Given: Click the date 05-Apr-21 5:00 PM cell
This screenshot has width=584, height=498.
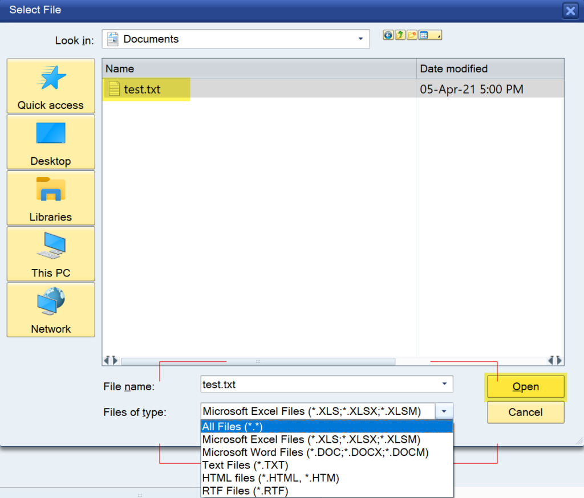Looking at the screenshot, I should click(x=472, y=89).
